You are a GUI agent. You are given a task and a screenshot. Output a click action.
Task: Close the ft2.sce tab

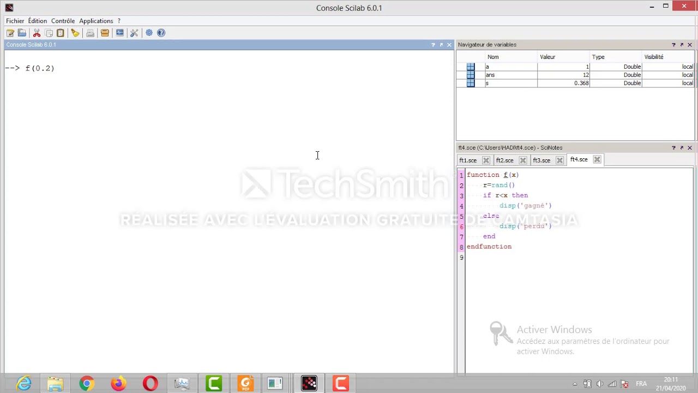pyautogui.click(x=523, y=160)
